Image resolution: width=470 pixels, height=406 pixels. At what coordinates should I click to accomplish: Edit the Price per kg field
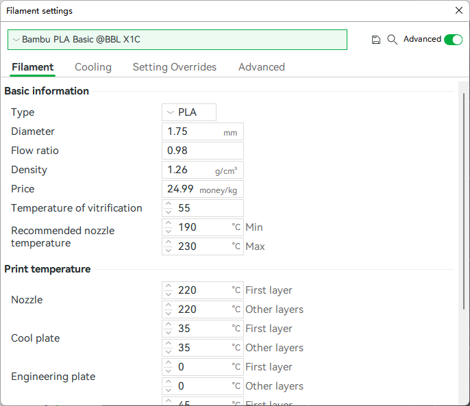click(203, 189)
